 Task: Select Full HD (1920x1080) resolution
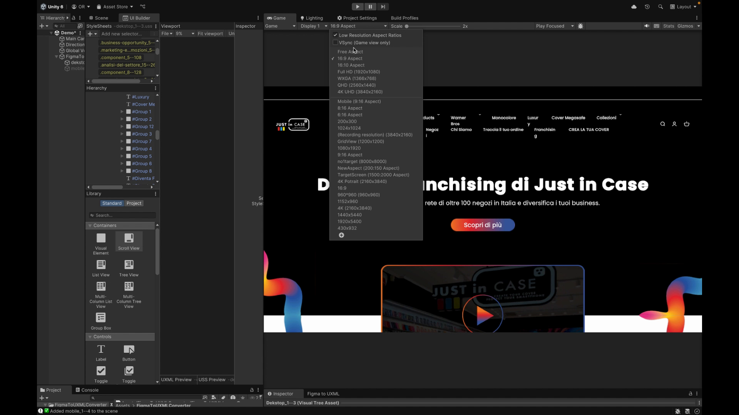click(x=359, y=72)
